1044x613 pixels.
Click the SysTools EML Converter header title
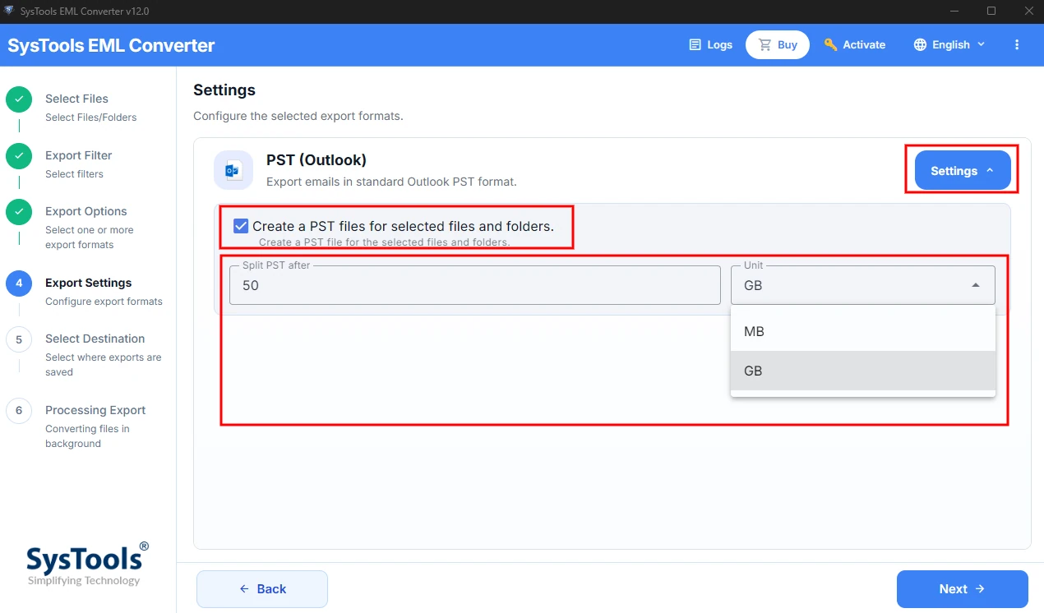(x=111, y=45)
